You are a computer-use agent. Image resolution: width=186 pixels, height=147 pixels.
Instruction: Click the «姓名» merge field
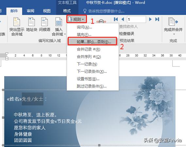(14, 99)
